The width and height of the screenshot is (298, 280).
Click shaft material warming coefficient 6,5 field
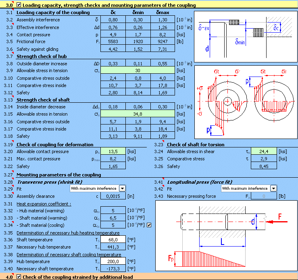click(113, 218)
